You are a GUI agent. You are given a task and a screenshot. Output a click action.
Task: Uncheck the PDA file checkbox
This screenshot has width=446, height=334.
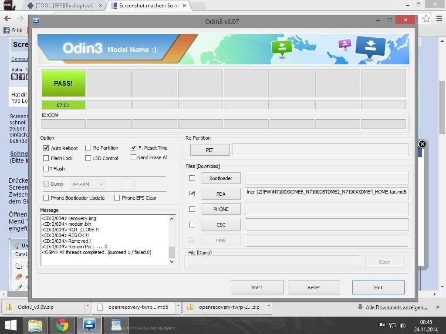(192, 194)
